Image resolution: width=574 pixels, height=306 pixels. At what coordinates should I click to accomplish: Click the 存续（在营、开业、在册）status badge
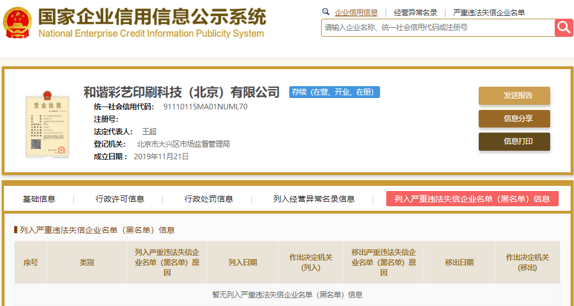(335, 92)
